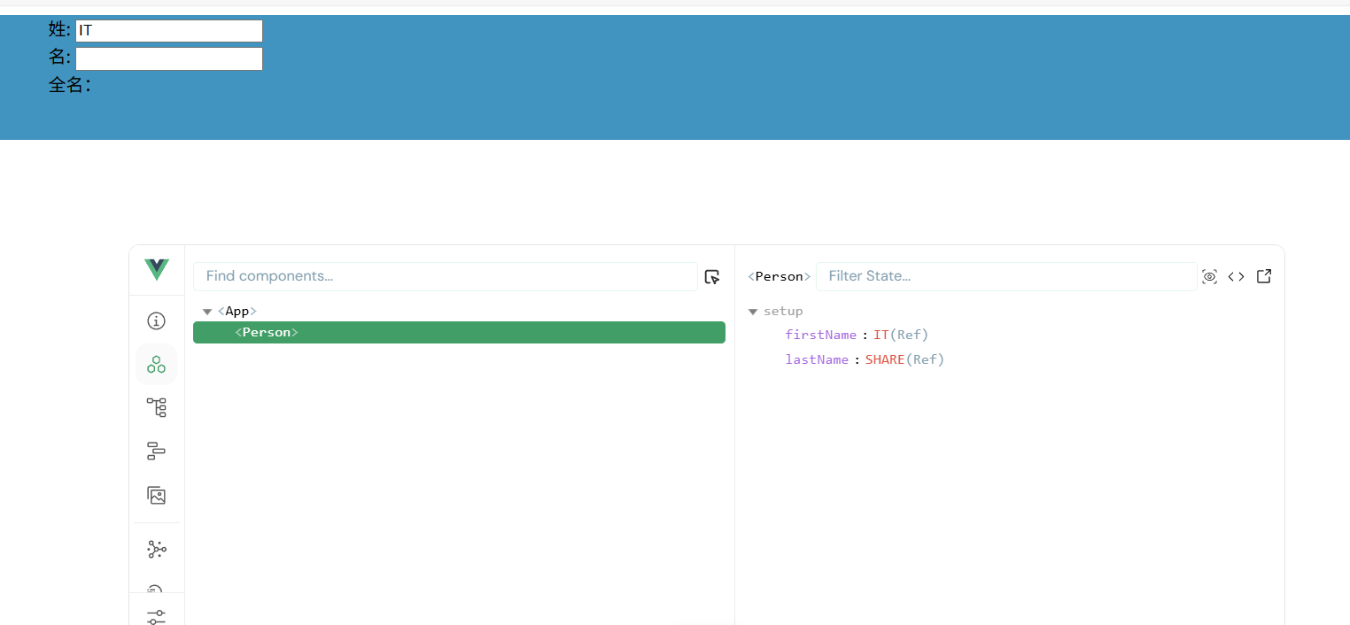
Task: Click the show render code icon
Action: point(1236,276)
